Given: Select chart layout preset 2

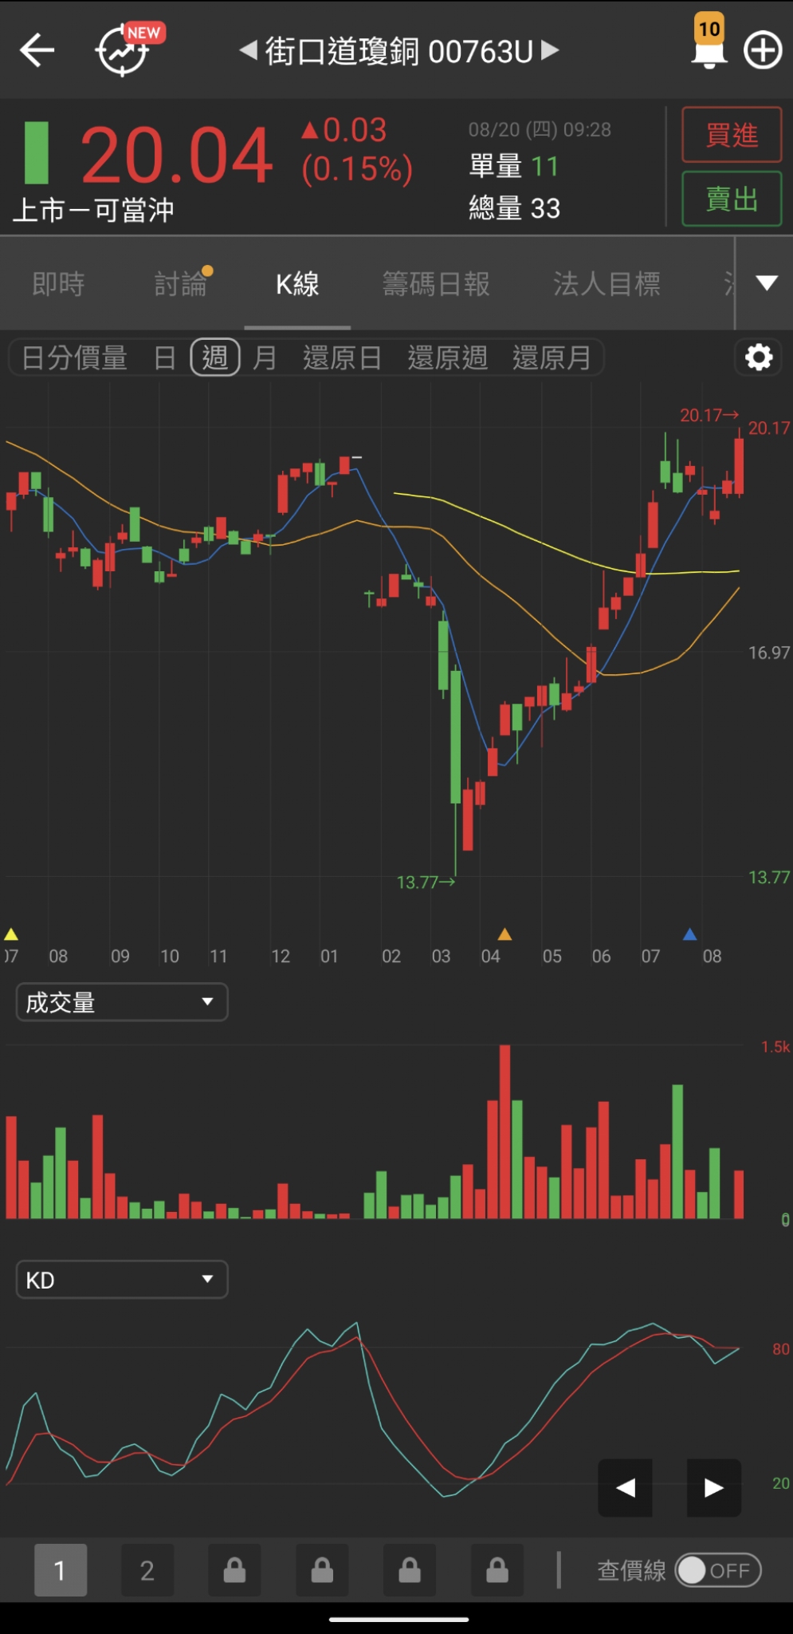Looking at the screenshot, I should click(x=147, y=1570).
